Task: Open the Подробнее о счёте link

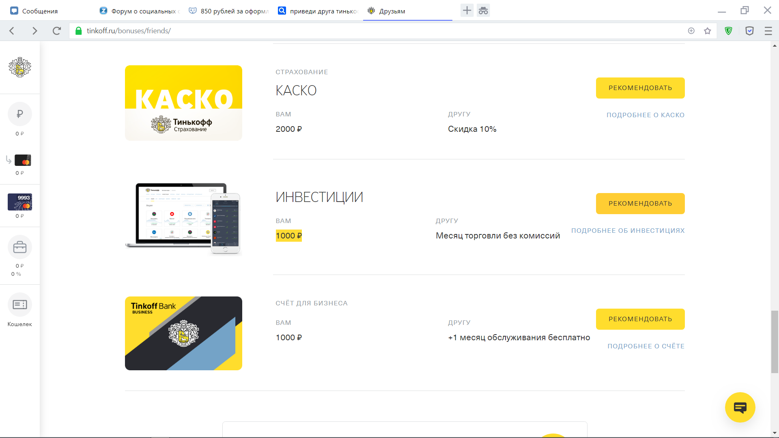Action: pyautogui.click(x=646, y=346)
